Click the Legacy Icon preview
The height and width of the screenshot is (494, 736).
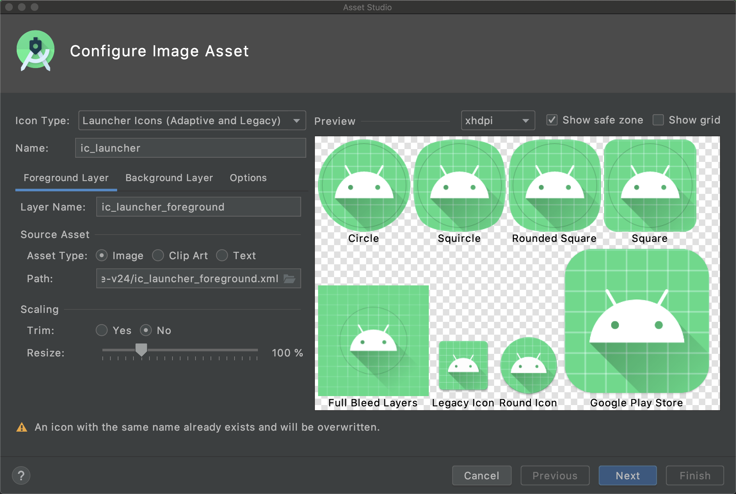tap(463, 365)
